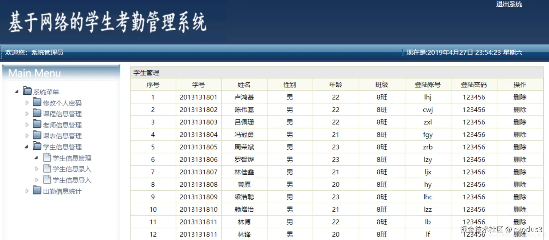
Task: Open 课程信息管理 menu item
Action: 62,114
